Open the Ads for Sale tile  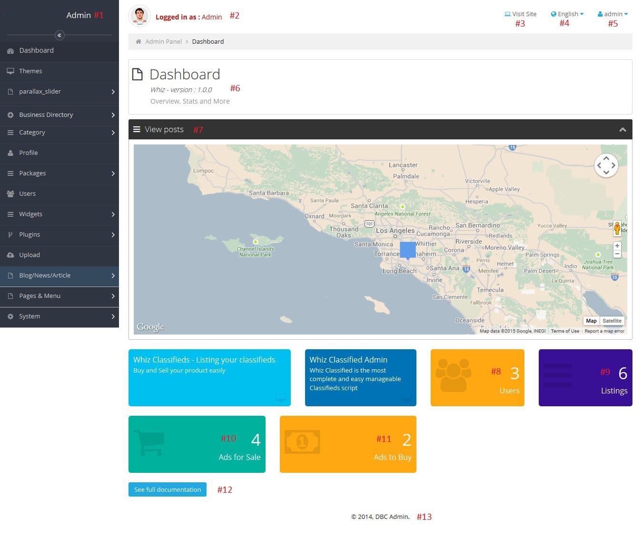tap(197, 444)
